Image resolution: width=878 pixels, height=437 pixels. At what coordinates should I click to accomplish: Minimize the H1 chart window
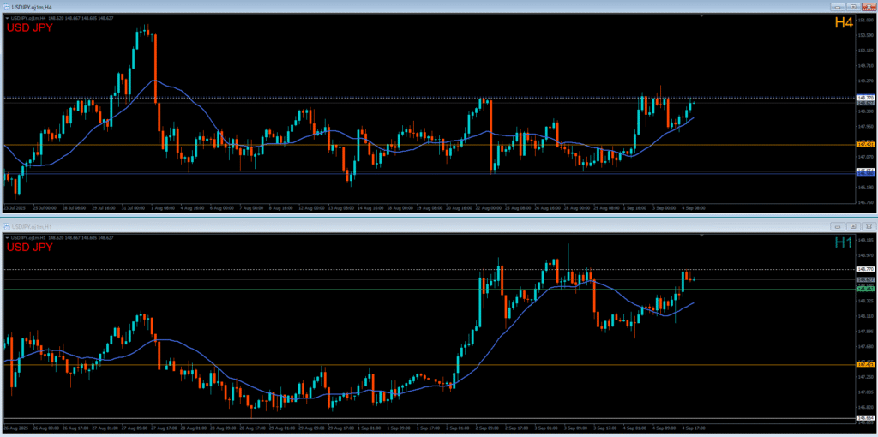point(838,226)
